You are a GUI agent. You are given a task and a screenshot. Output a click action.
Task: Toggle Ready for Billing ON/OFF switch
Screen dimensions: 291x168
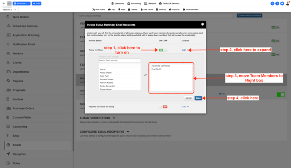[x=163, y=50]
